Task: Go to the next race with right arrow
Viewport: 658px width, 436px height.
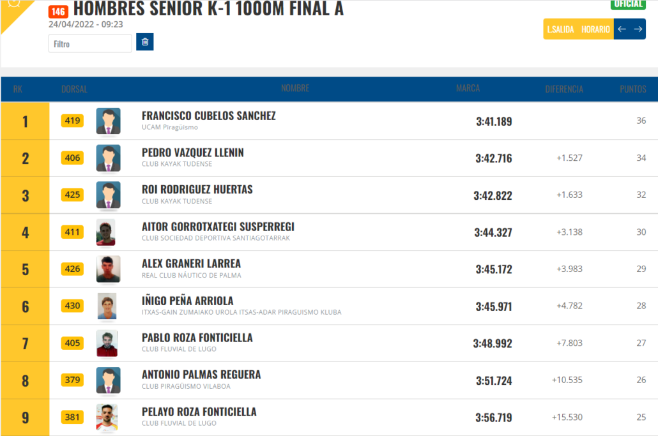Action: (638, 29)
